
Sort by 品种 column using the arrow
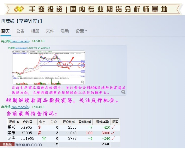(18, 122)
